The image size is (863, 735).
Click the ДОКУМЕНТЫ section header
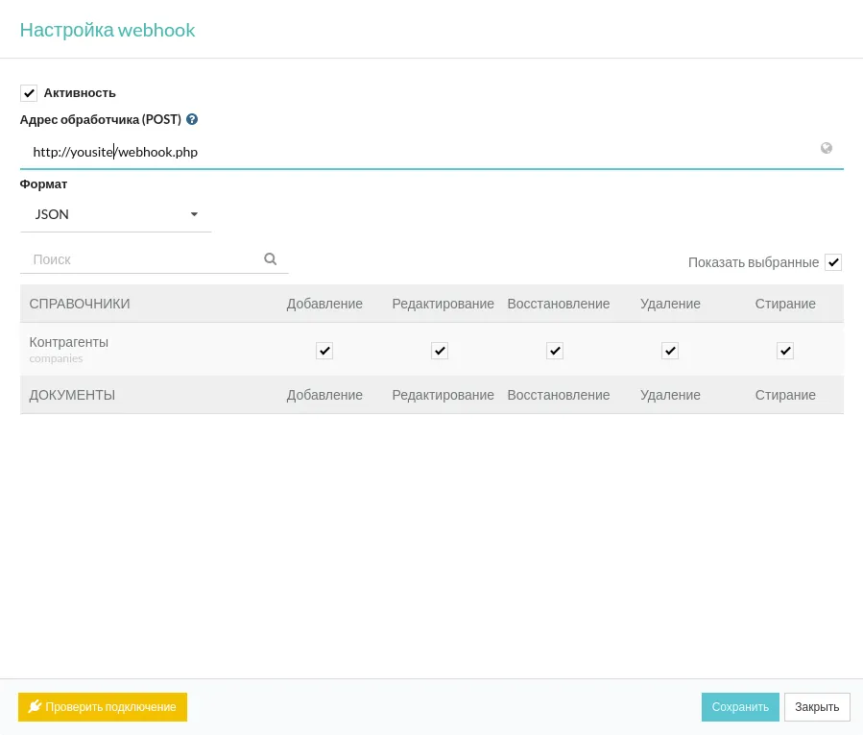[x=72, y=395]
